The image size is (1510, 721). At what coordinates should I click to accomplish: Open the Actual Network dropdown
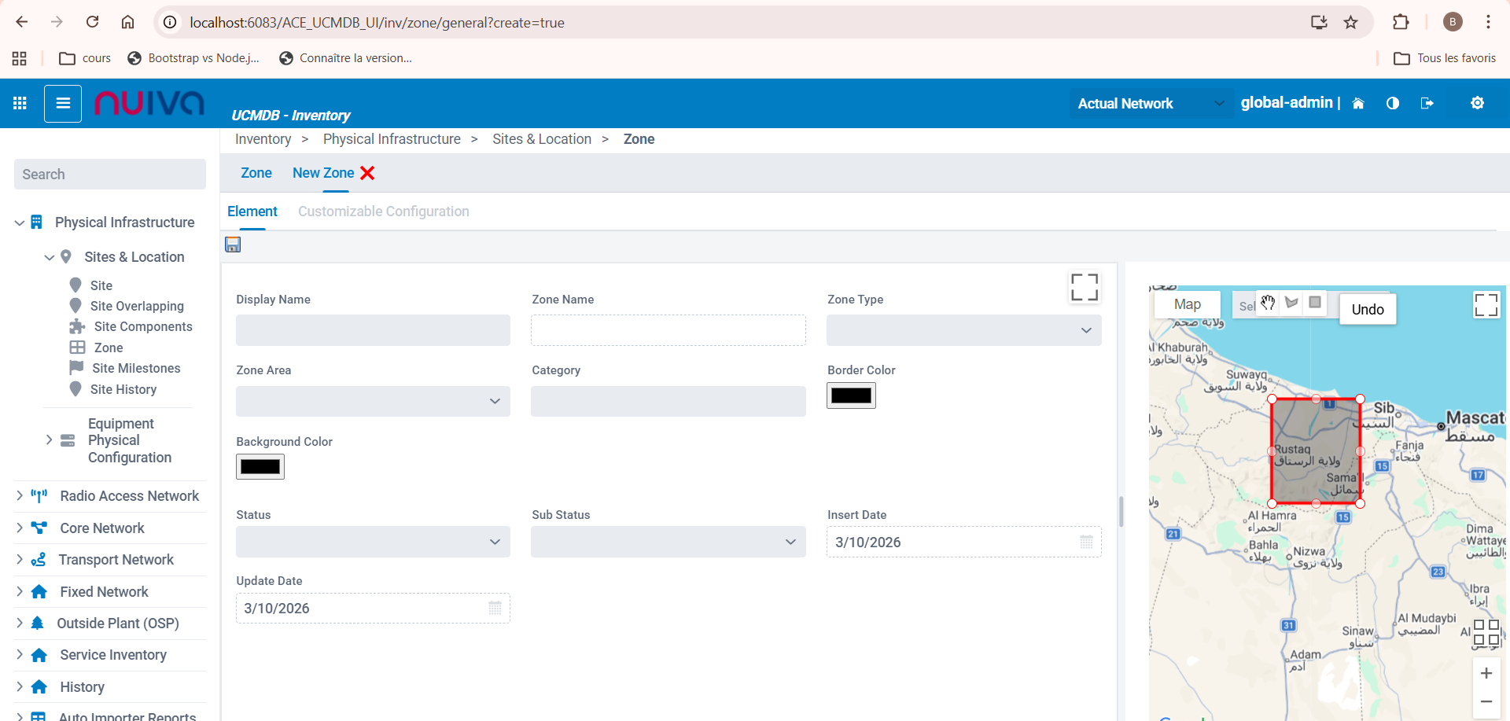pos(1150,104)
